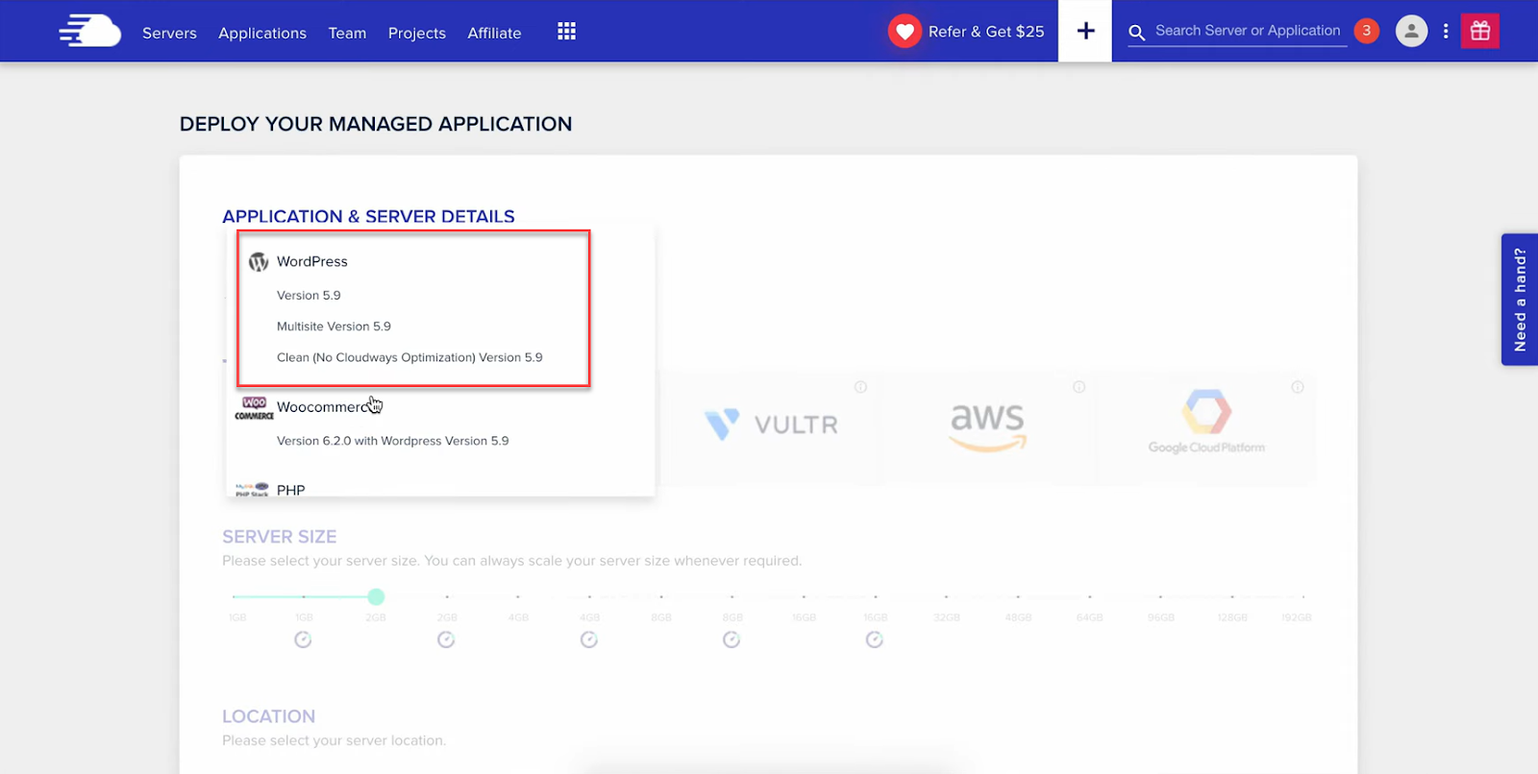Click the red heart referral icon
This screenshot has width=1538, height=774.
coord(905,32)
